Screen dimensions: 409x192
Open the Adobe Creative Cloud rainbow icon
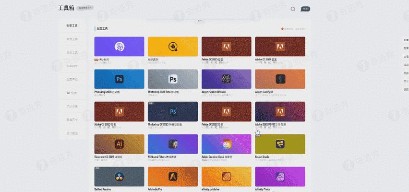227,144
